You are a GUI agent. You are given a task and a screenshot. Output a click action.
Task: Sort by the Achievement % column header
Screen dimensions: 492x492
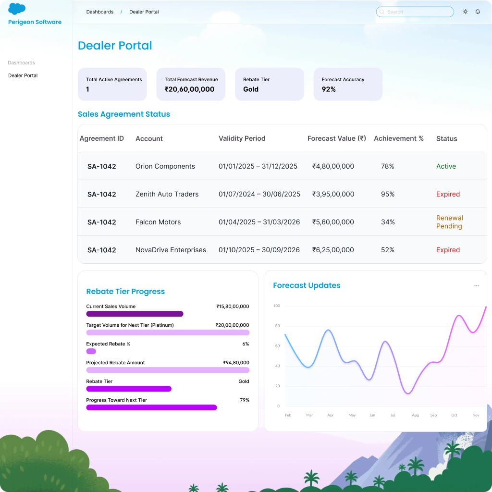(x=399, y=138)
